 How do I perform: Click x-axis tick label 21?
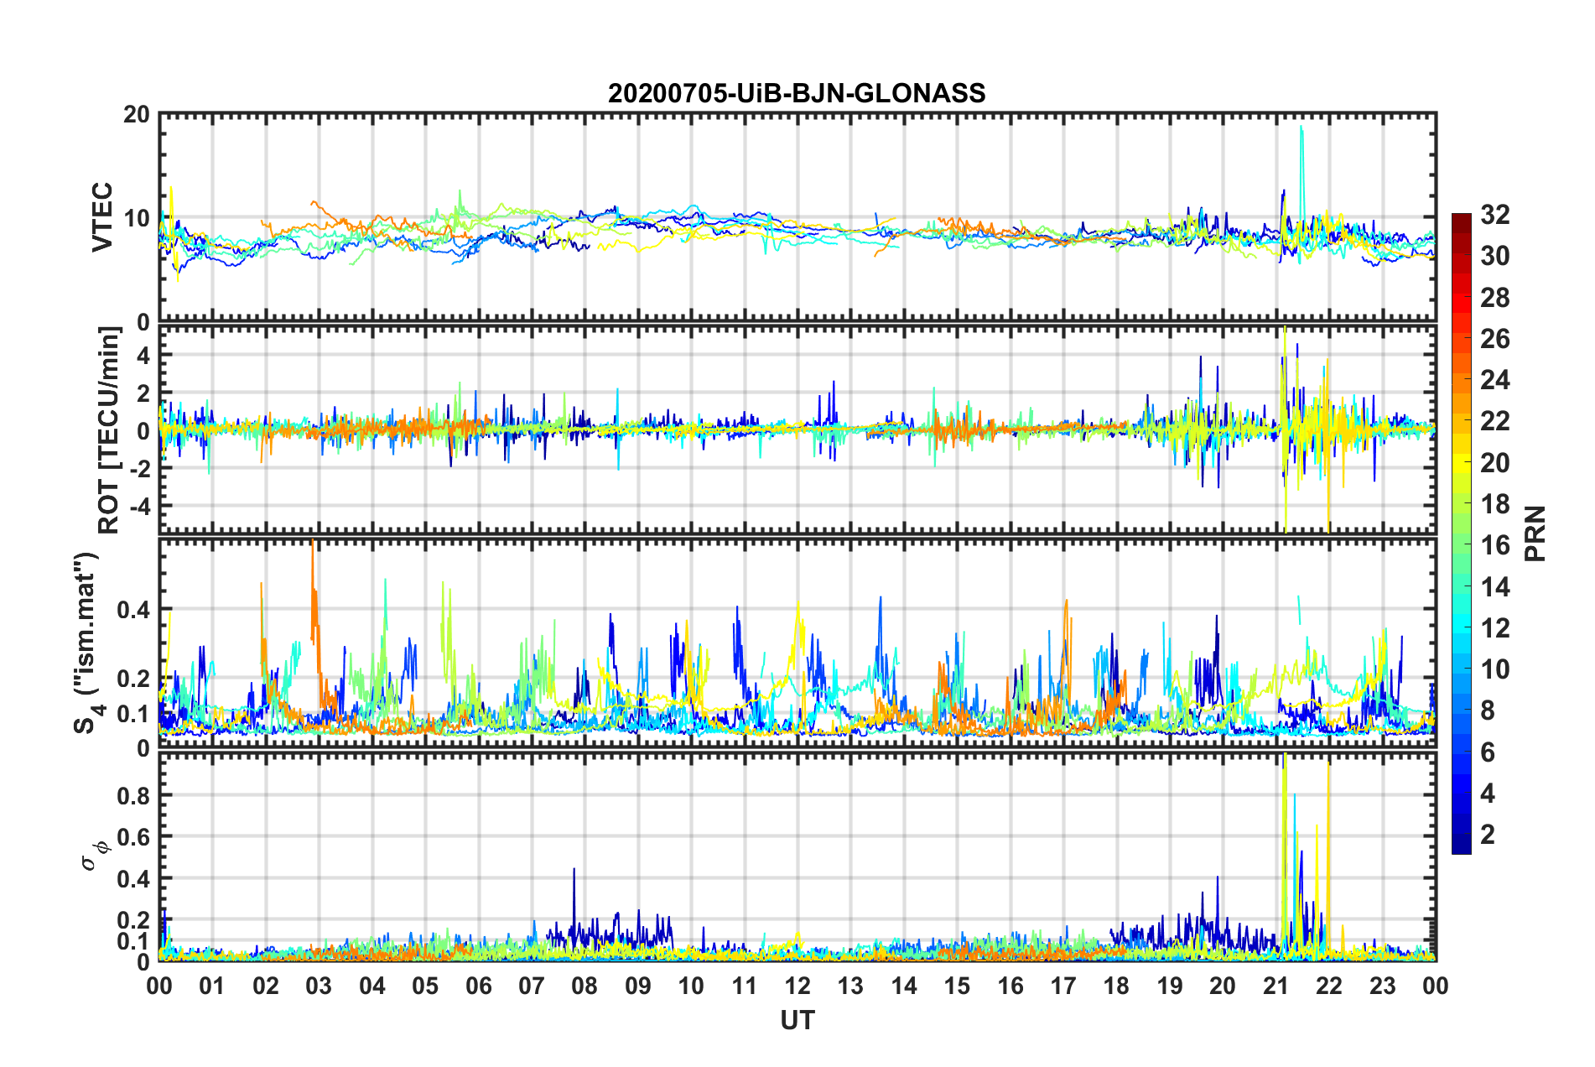1276,986
